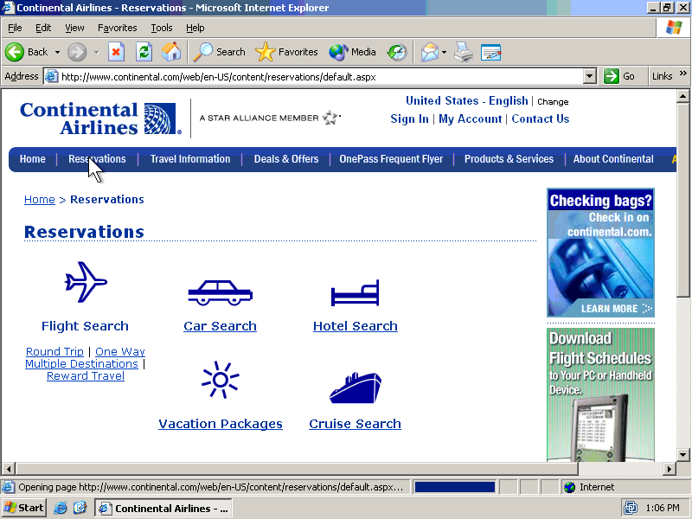Open the Checking bags banner ad
The image size is (692, 519).
[x=600, y=253]
